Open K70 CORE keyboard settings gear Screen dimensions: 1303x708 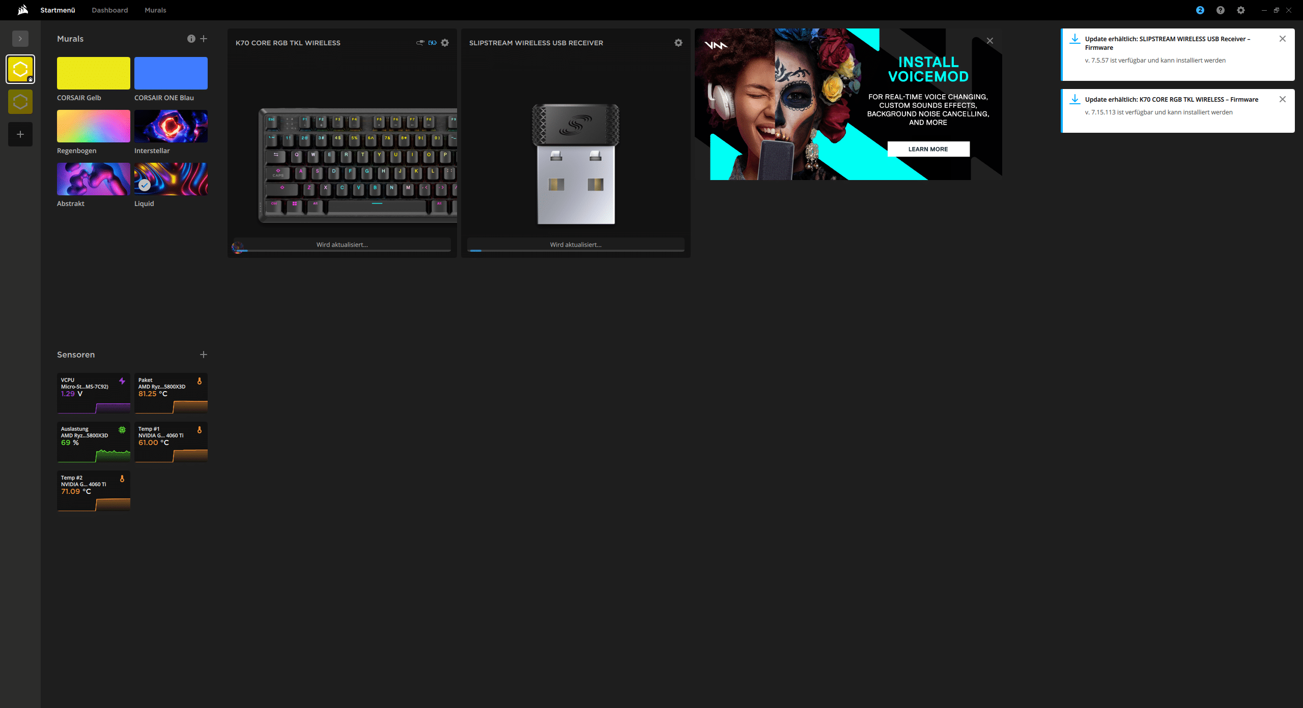point(445,43)
